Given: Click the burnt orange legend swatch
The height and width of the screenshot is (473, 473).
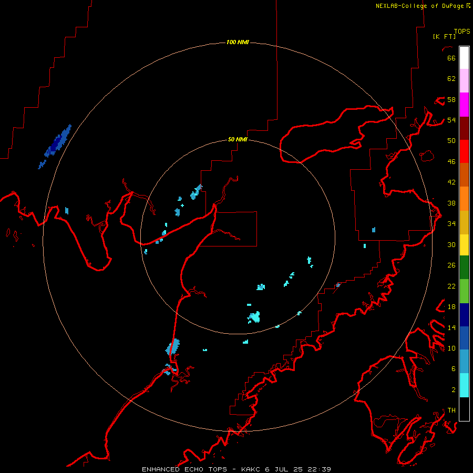Looking at the screenshot, I should 464,174.
